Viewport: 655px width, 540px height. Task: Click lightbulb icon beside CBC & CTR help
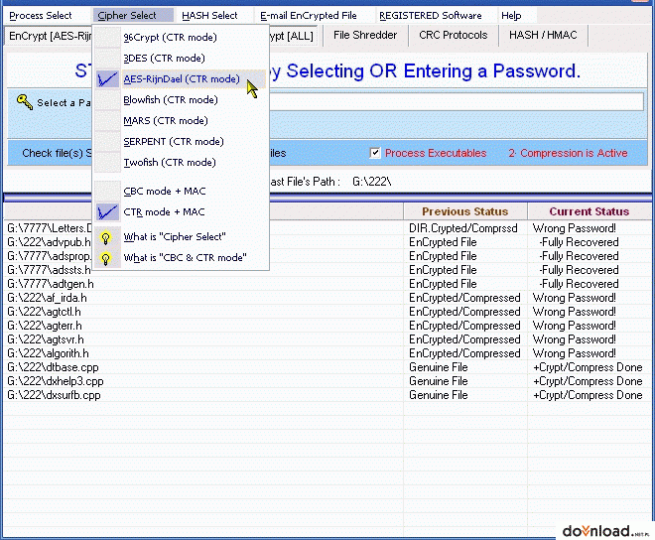click(x=105, y=259)
